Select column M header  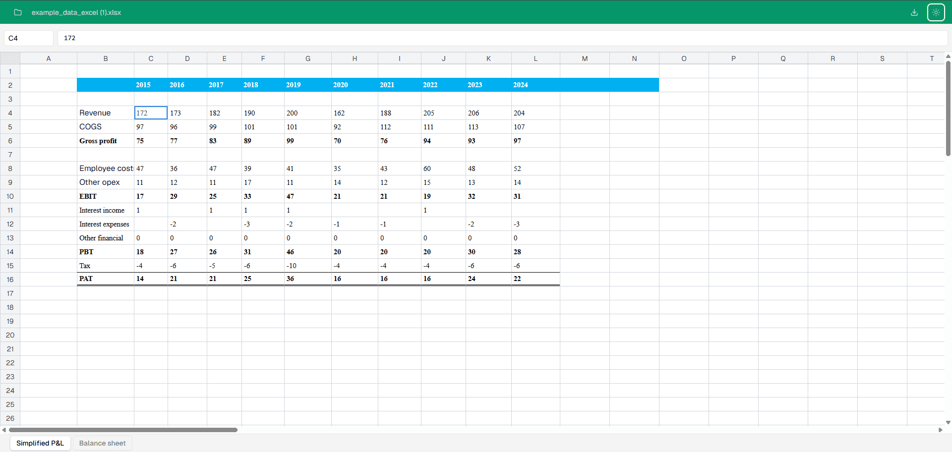(x=585, y=58)
